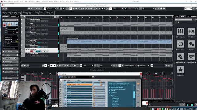Open VST effects FX tile in the media rack
The width and height of the screenshot is (197, 110).
(191, 31)
